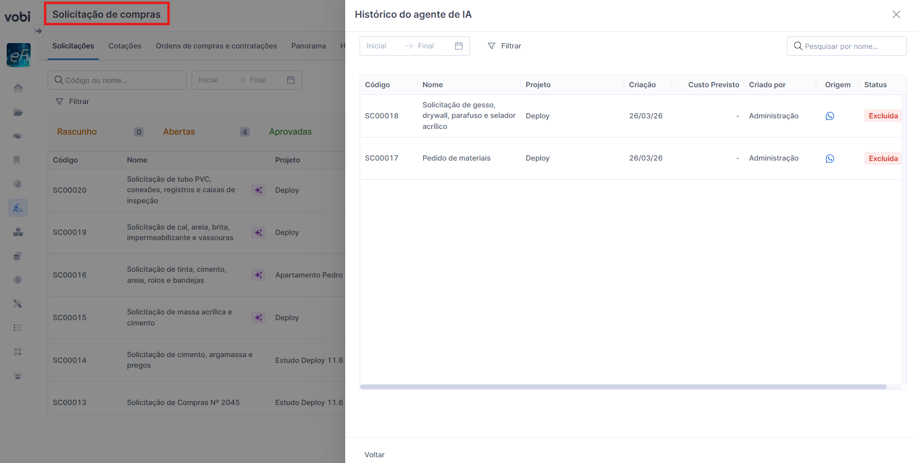Viewport: 918px width, 463px height.
Task: Click the Filtrar button on the background page
Action: pyautogui.click(x=72, y=102)
